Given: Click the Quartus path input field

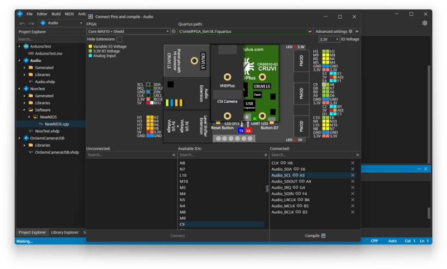Looking at the screenshot, I should point(242,31).
